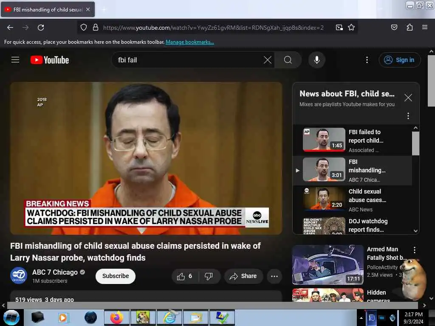Screen dimensions: 435x326
Task: Open more actions ellipsis under video
Action: (274, 276)
